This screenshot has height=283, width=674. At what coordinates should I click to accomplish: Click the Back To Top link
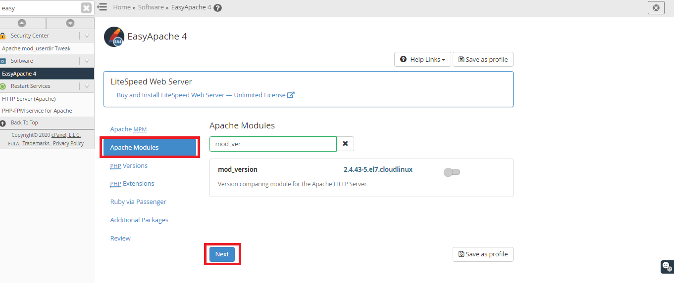click(x=24, y=122)
